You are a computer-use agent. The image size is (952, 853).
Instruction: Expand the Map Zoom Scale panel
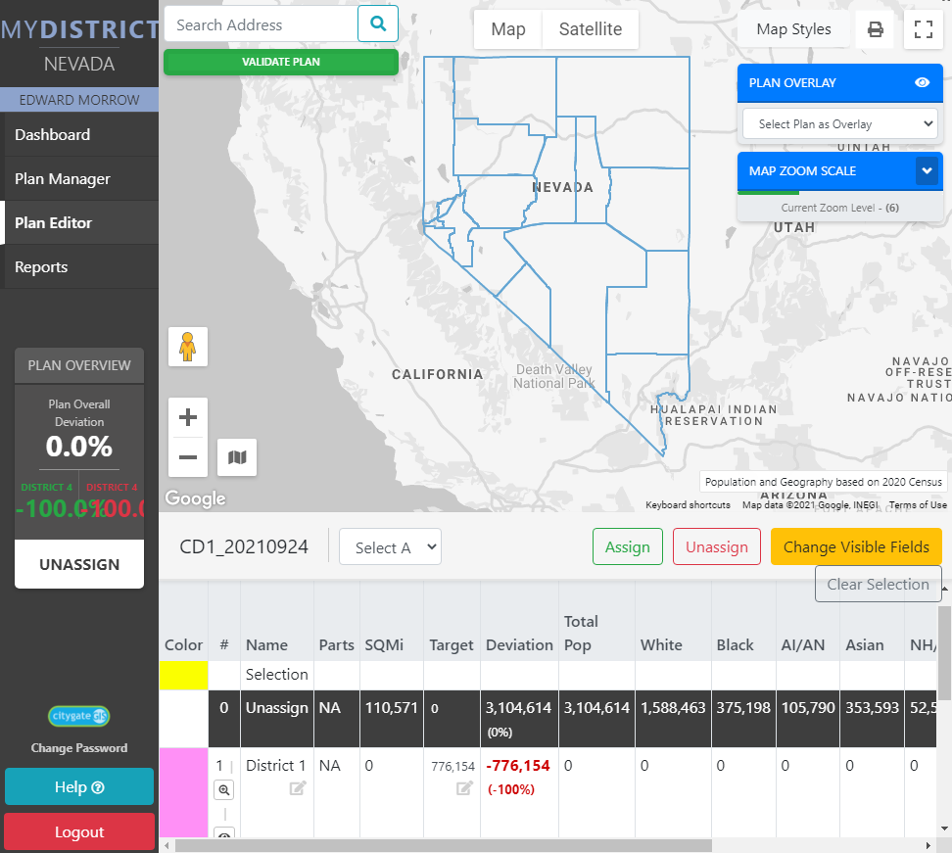[x=927, y=170]
